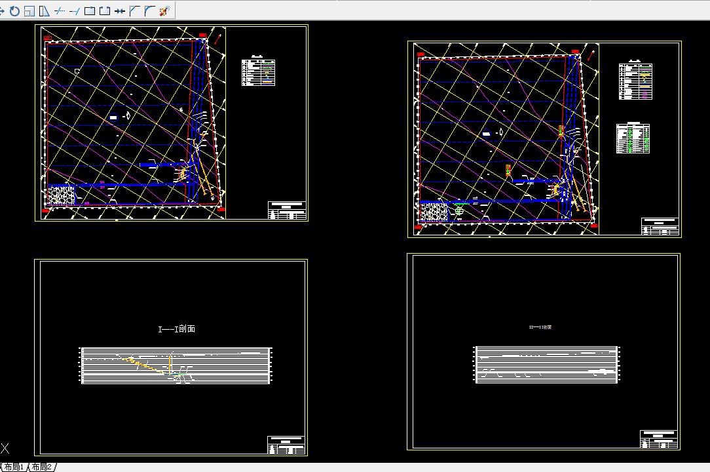The width and height of the screenshot is (710, 472).
Task: Select the Extend tool
Action: pyautogui.click(x=75, y=11)
